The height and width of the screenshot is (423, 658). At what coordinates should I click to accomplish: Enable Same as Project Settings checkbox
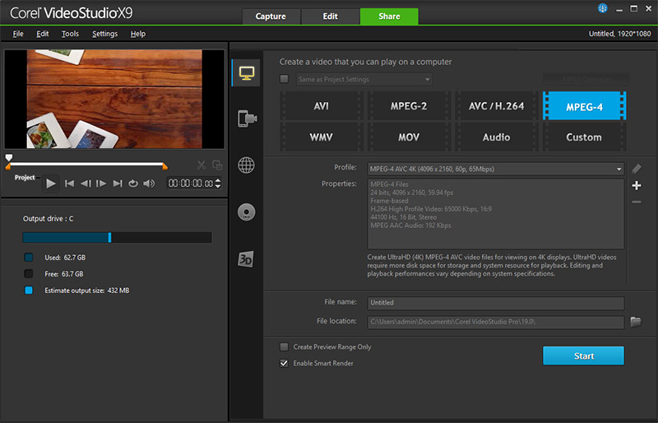click(x=284, y=79)
